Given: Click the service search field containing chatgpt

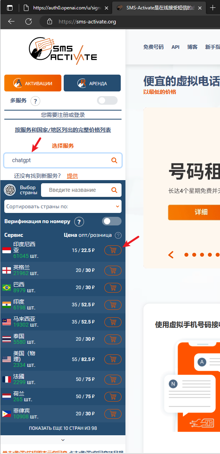Looking at the screenshot, I should tap(63, 160).
